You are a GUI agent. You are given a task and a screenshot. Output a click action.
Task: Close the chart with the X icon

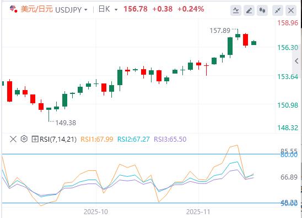tap(291, 10)
